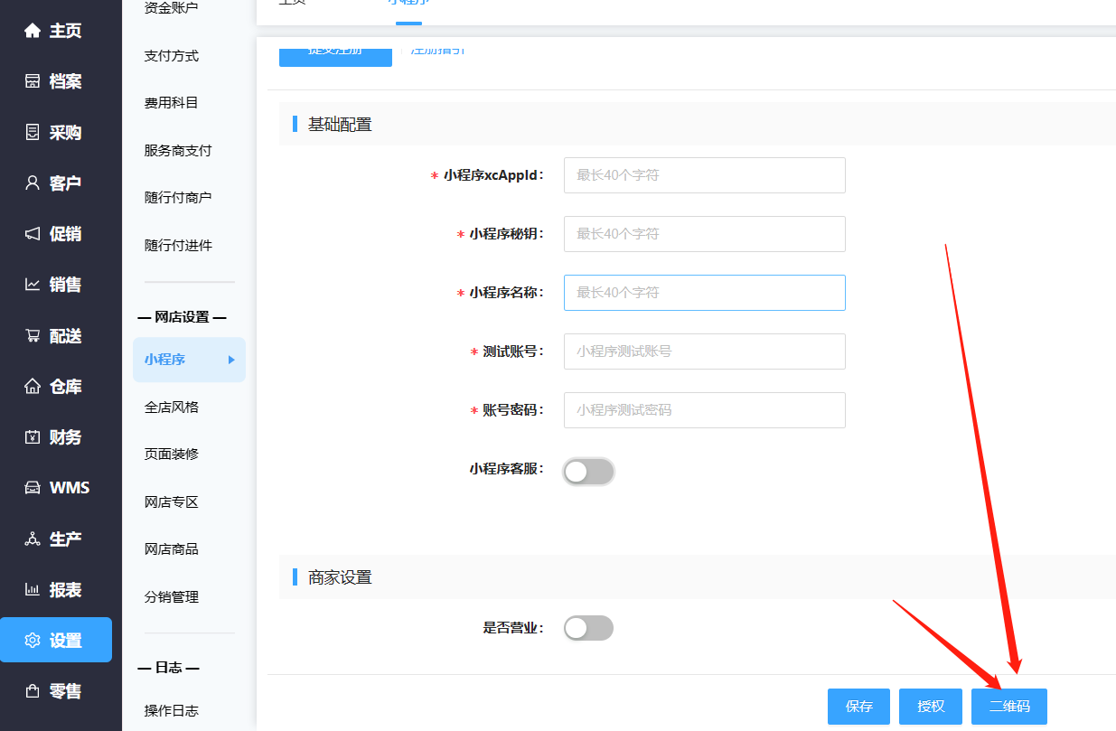Open 支付方式 in the settings menu

click(x=172, y=56)
